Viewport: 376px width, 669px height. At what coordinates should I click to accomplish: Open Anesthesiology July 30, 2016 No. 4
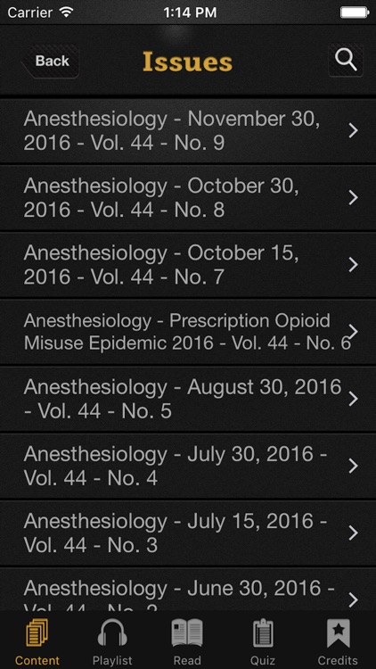[188, 466]
